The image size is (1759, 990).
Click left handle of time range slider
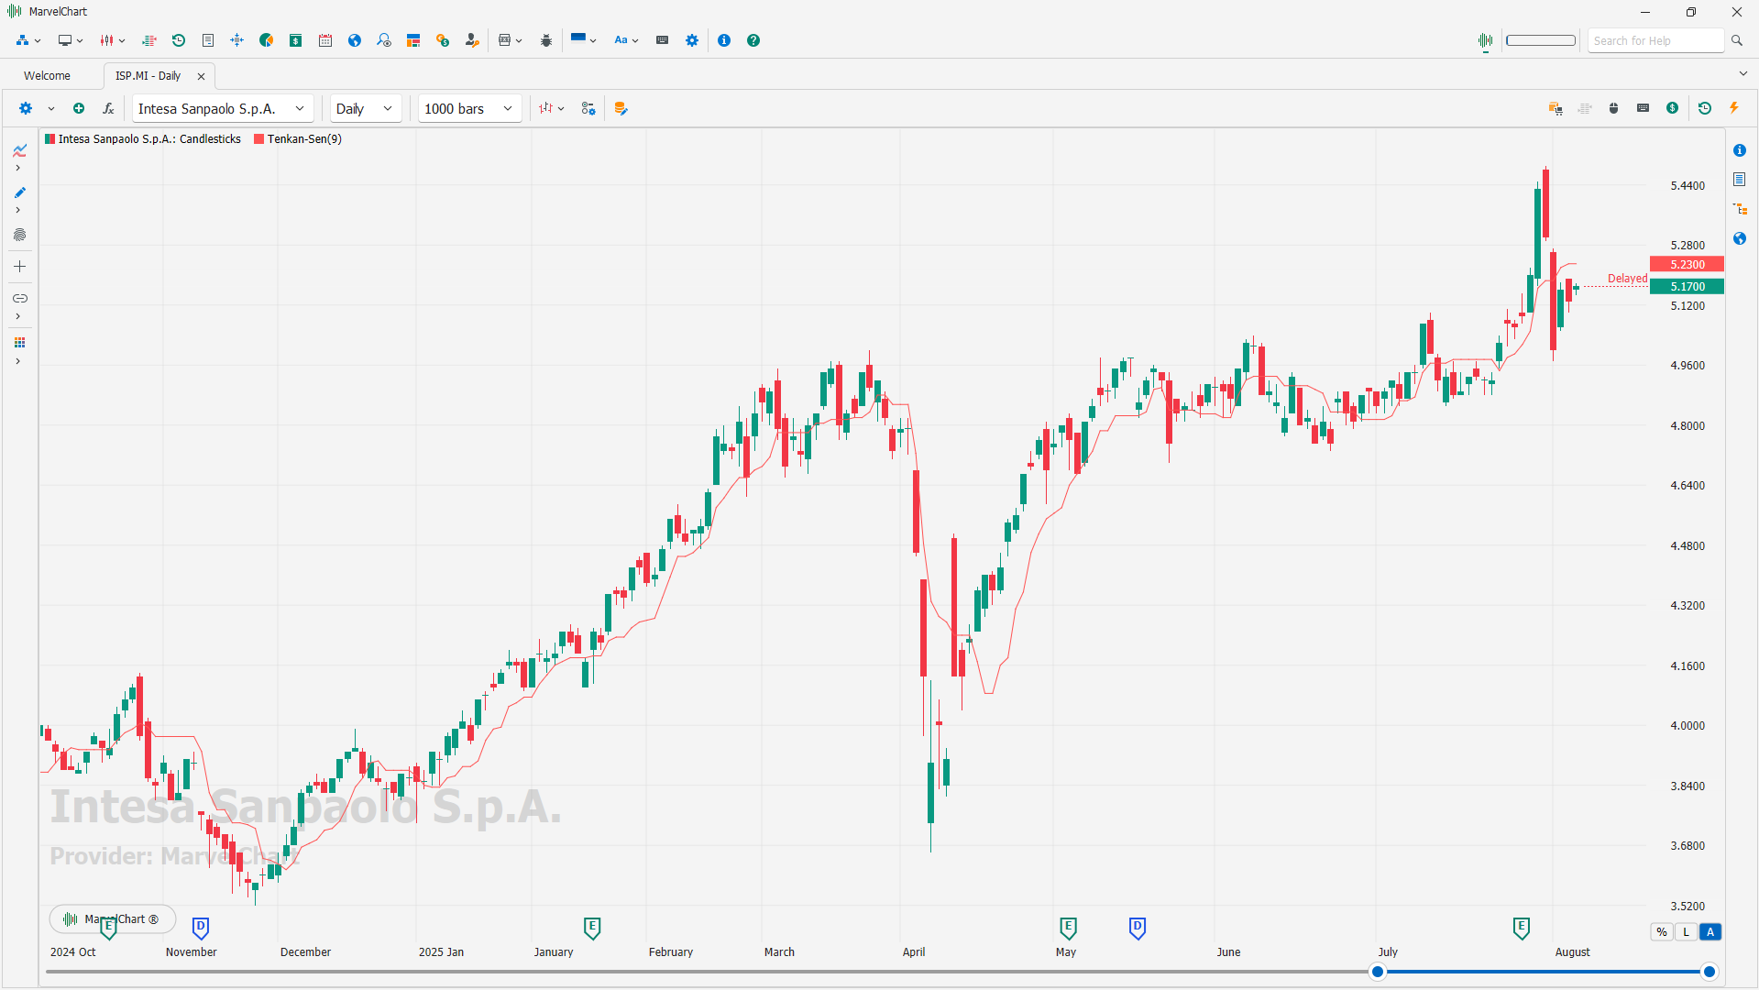click(1378, 972)
